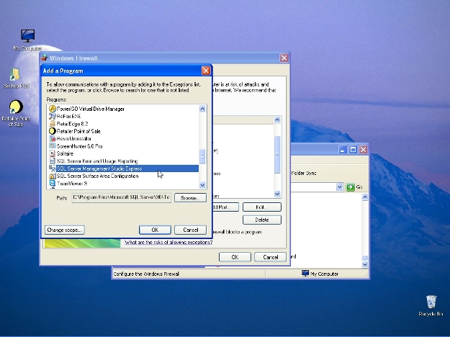Click programs list scroll up arrow
Screen dimensions: 450x337
202,109
